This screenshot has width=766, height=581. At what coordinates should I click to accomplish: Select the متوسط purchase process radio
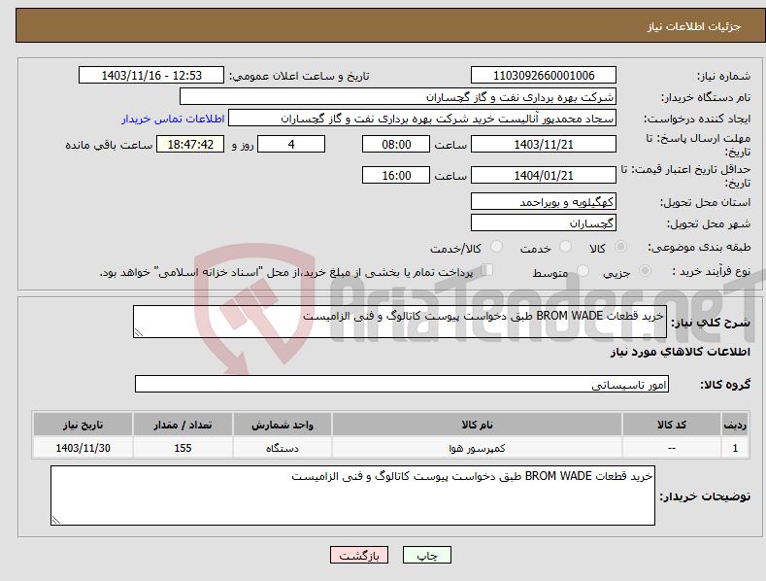click(583, 270)
